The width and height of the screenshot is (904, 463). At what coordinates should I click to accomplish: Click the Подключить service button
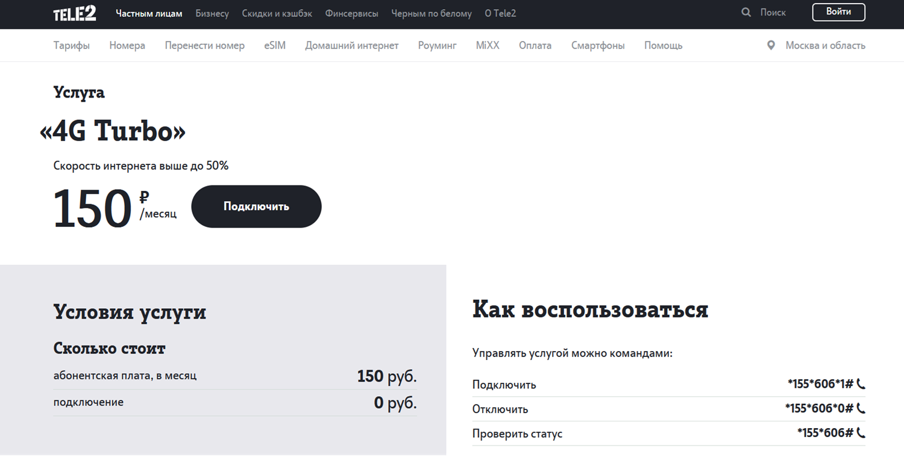256,207
